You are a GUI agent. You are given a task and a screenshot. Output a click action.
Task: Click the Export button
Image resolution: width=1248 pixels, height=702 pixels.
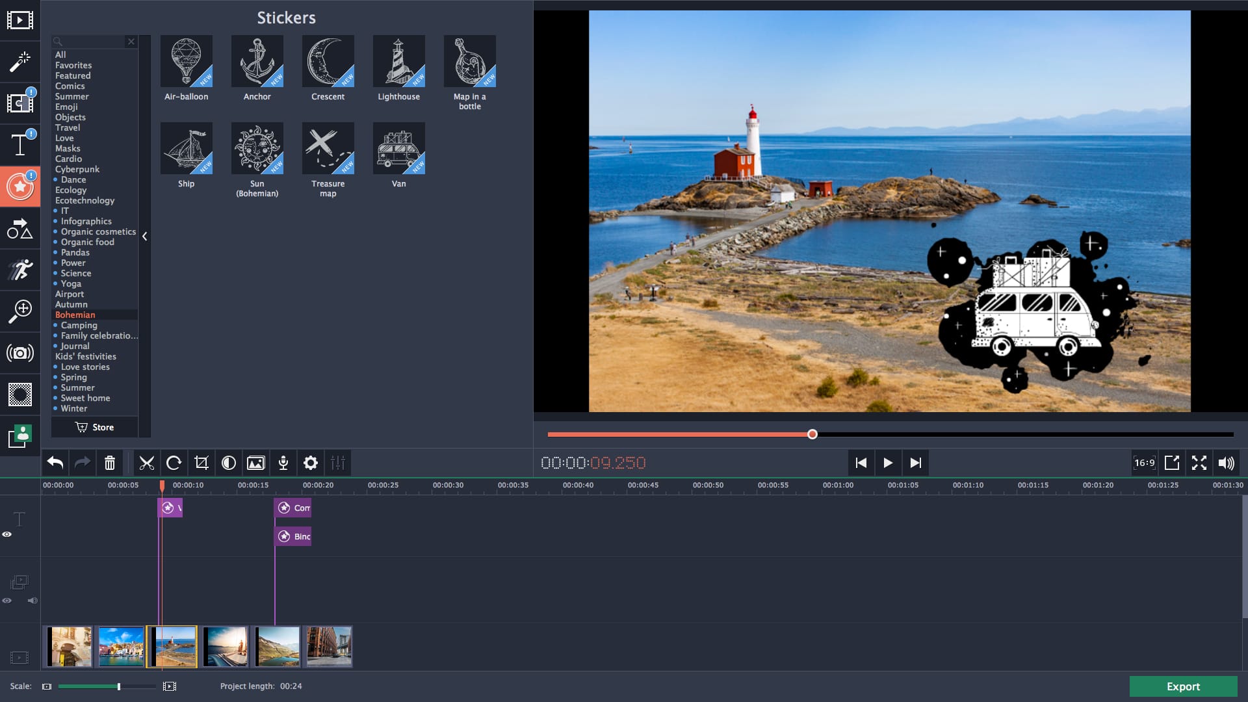tap(1183, 686)
